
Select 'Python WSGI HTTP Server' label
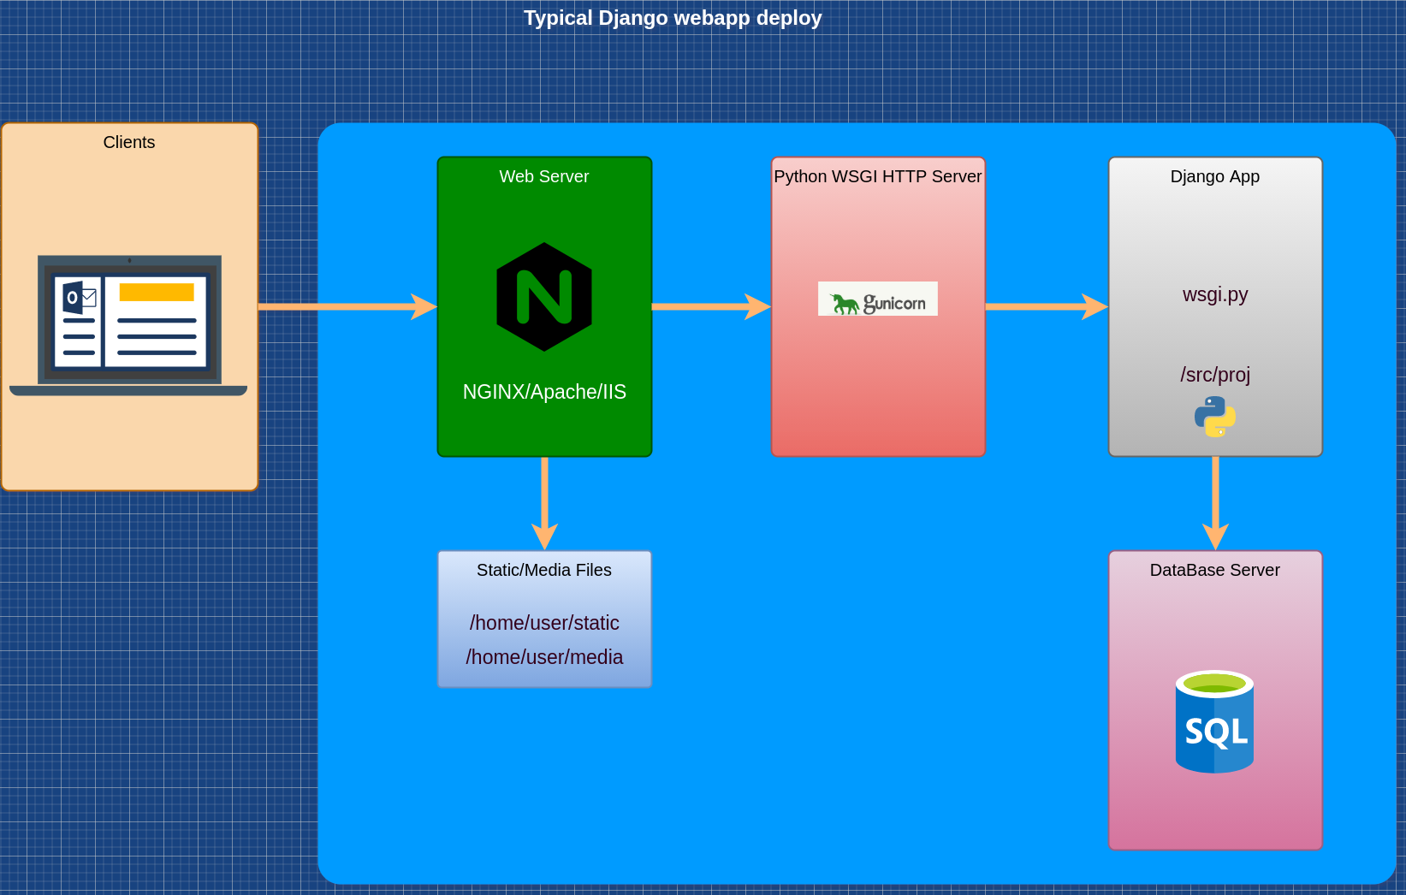878,176
